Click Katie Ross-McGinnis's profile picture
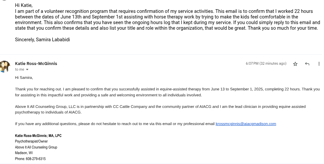This screenshot has height=164, width=324. [5, 66]
